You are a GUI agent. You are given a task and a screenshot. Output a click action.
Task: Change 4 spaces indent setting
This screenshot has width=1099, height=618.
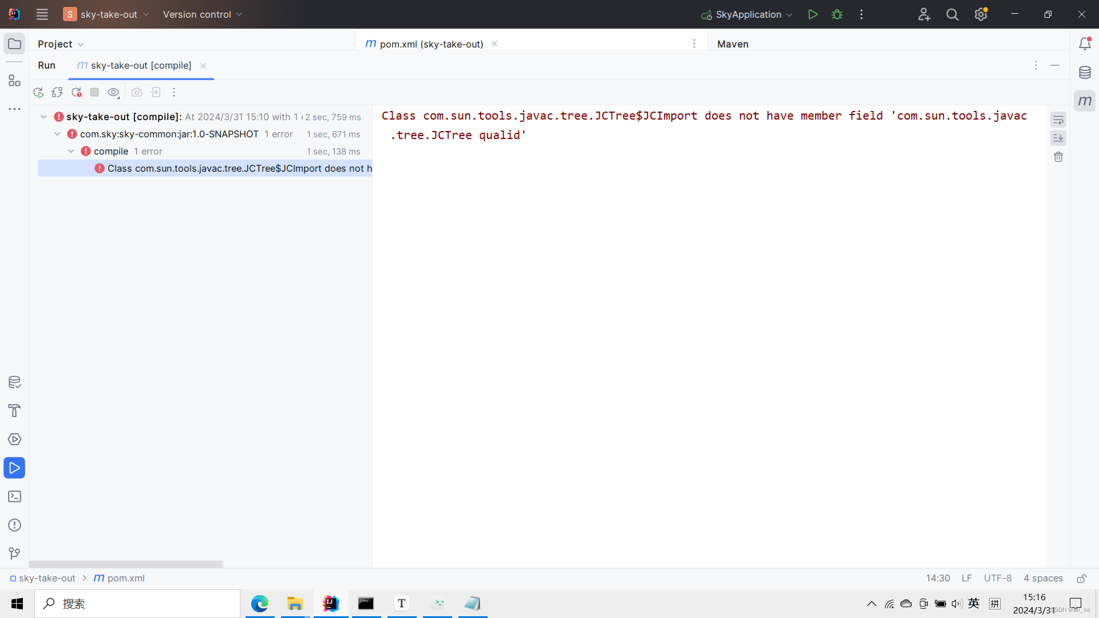(1043, 578)
